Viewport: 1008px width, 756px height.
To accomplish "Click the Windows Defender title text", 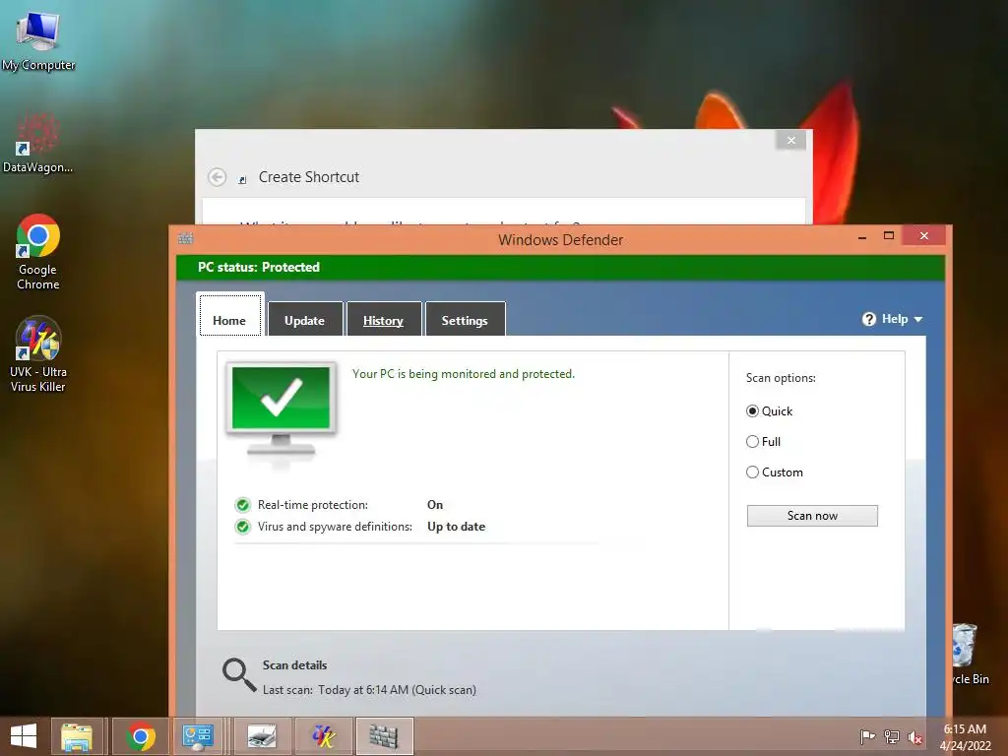I will tap(560, 240).
